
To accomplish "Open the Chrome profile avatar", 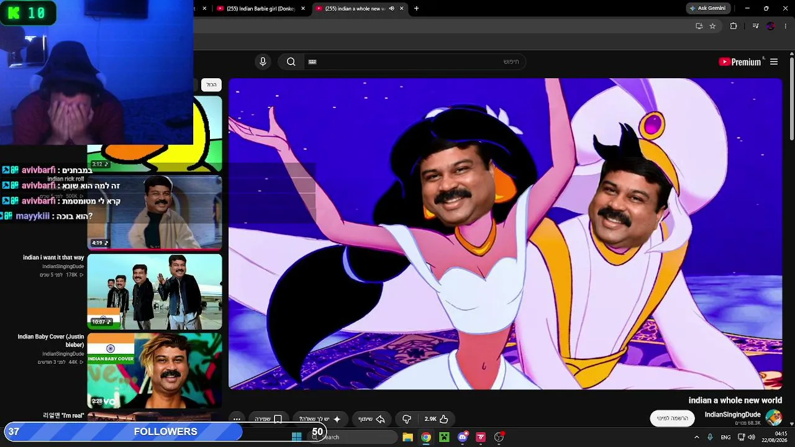I will tap(771, 26).
